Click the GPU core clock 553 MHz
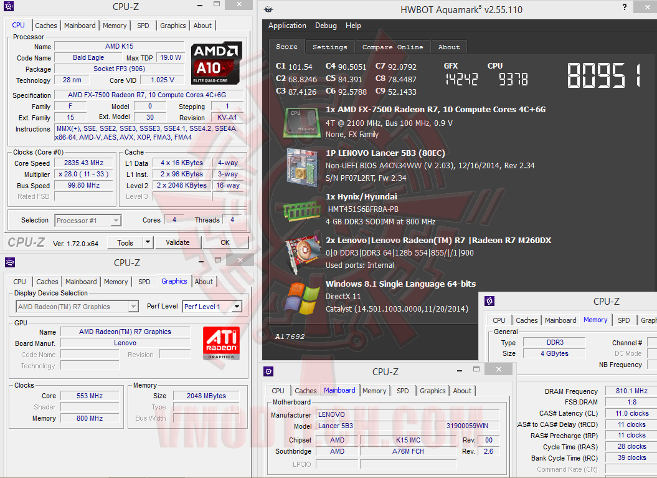Image resolution: width=657 pixels, height=478 pixels. pos(90,396)
